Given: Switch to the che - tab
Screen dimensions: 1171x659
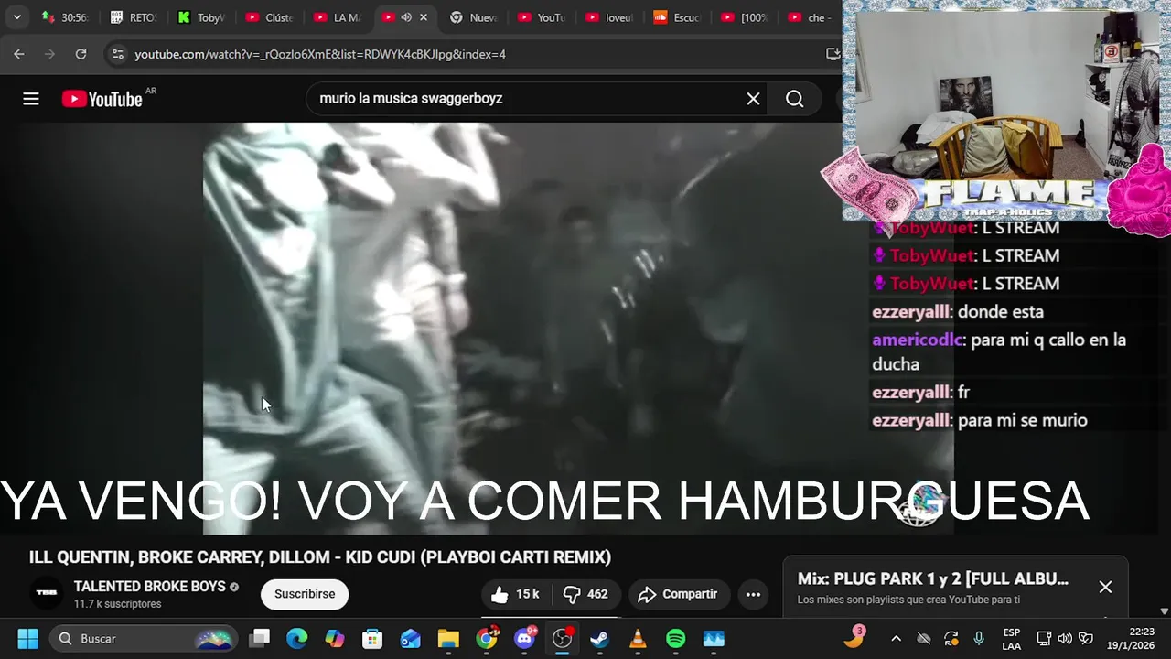Looking at the screenshot, I should click(x=810, y=17).
